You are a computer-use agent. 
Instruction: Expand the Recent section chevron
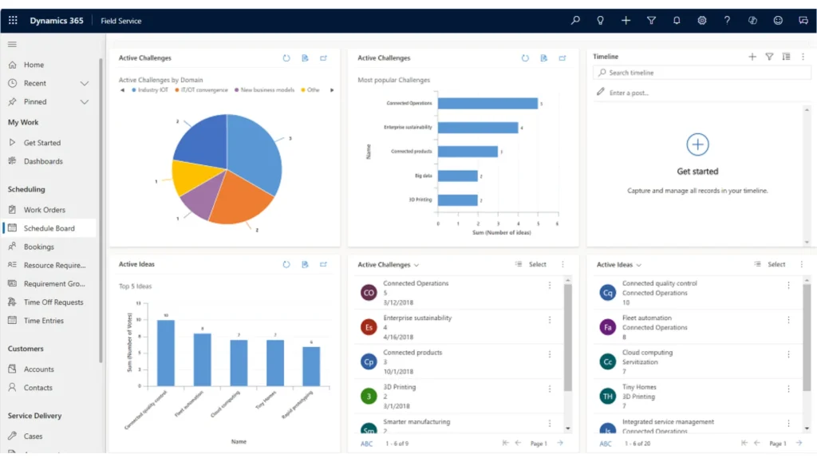(85, 84)
